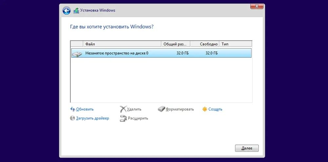Image resolution: width=328 pixels, height=162 pixels.
Task: Refresh the list with Обновить link
Action: tap(85, 109)
